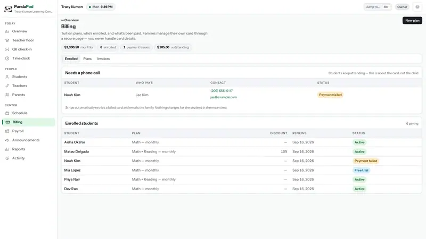Click the Tracy Kumon center name
Screen dimensions: 426x239
click(72, 7)
